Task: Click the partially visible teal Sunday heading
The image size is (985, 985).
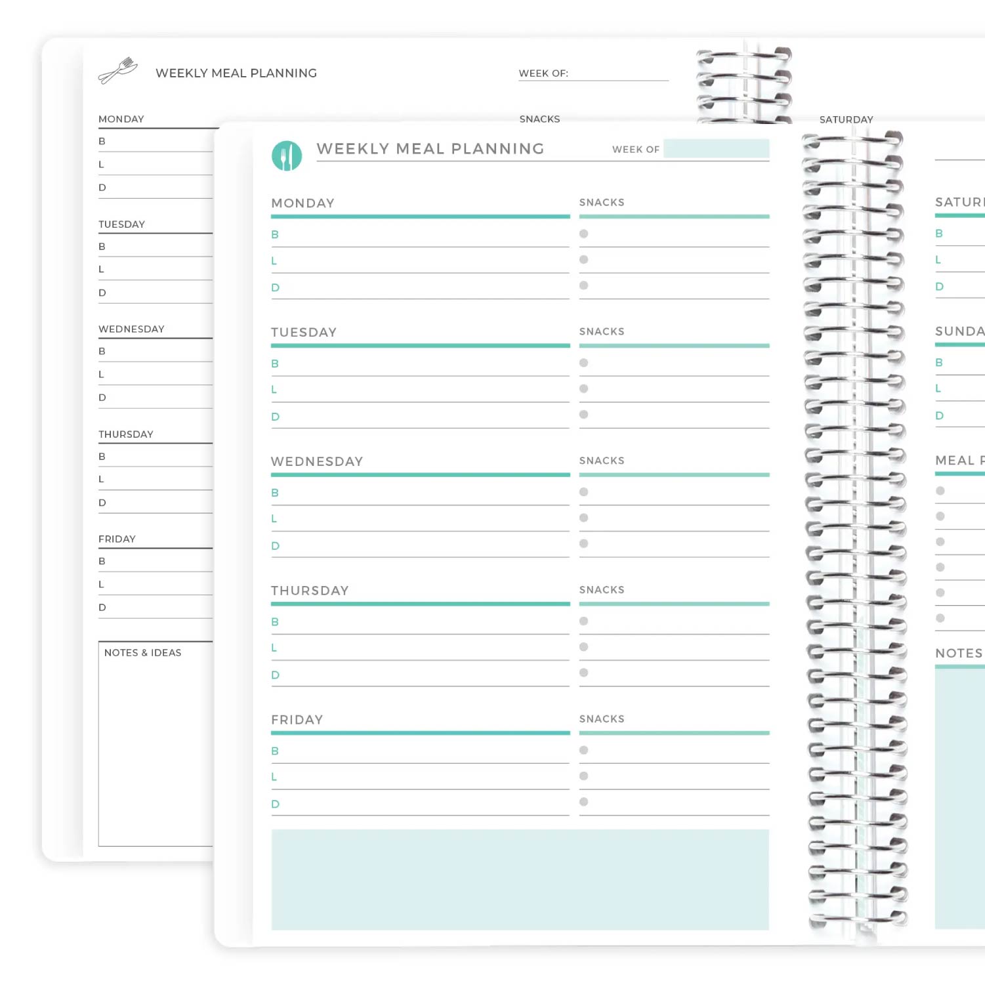Action: coord(959,331)
